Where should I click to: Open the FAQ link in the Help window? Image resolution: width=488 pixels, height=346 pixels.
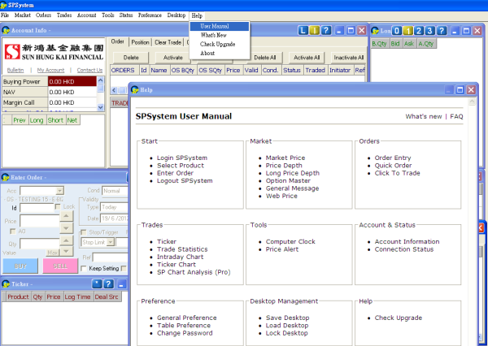tap(456, 117)
